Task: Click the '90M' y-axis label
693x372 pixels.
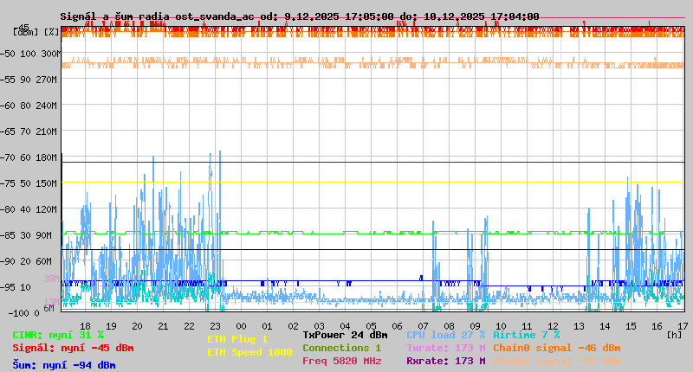Action: pyautogui.click(x=44, y=235)
